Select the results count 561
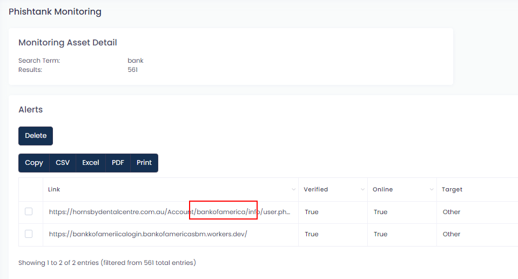 132,70
